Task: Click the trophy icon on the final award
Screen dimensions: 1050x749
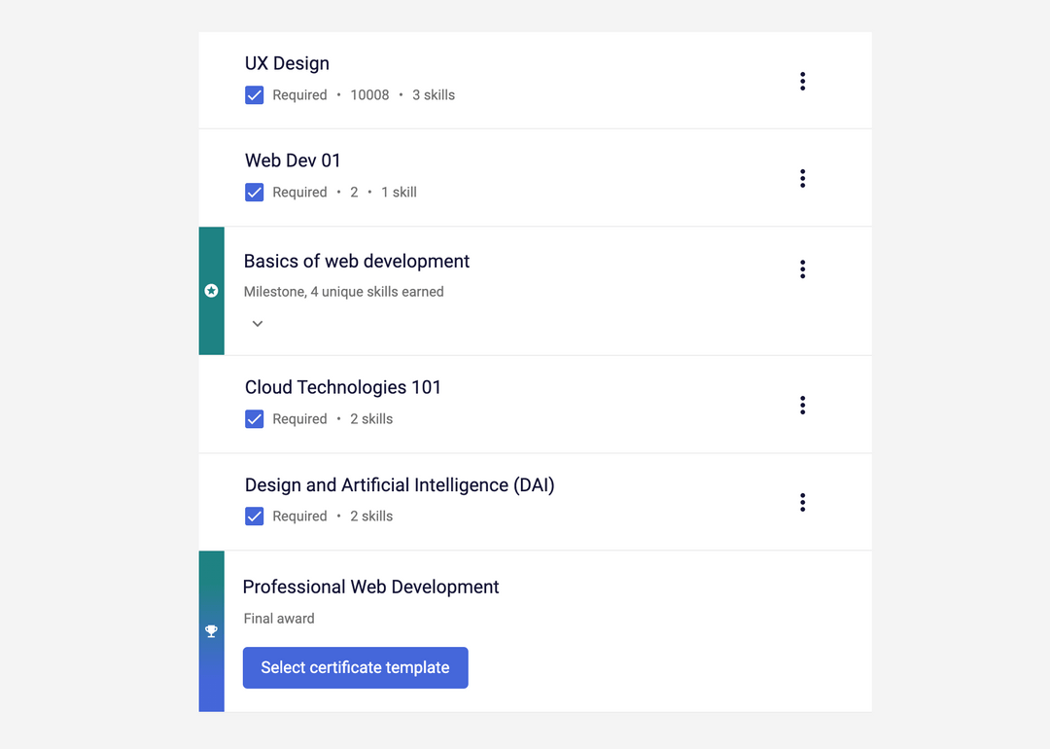Action: [x=211, y=630]
